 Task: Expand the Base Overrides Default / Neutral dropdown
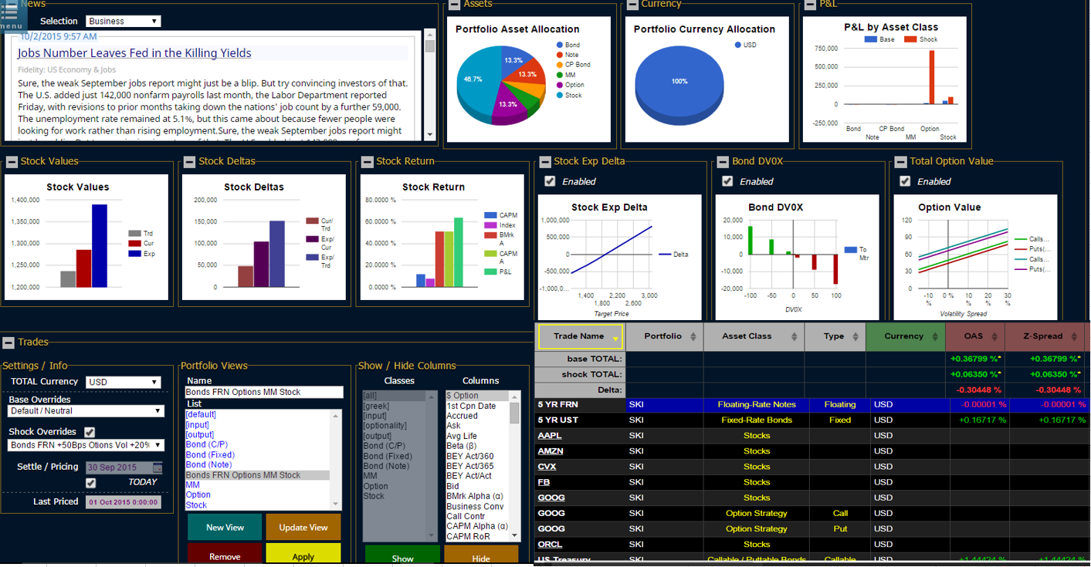coord(86,411)
